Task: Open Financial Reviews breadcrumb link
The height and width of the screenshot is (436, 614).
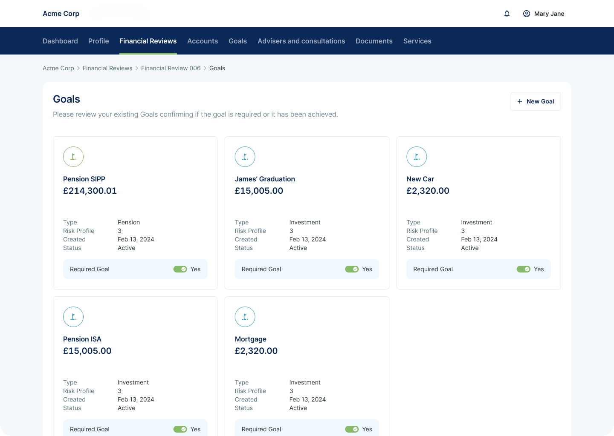Action: [107, 68]
